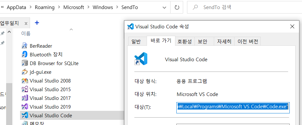Expand the chevron after AppData
Image resolution: width=302 pixels, height=125 pixels.
tap(30, 7)
